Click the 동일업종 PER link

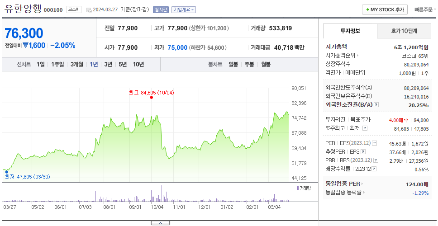[343, 184]
